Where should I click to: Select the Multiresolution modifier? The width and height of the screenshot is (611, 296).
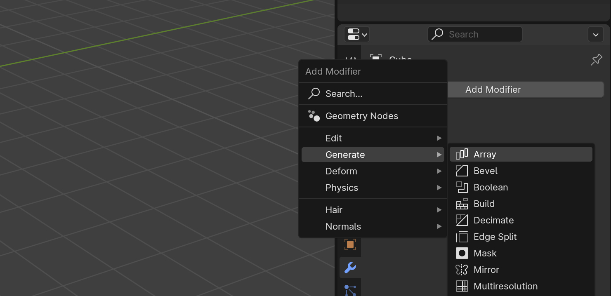pyautogui.click(x=521, y=286)
